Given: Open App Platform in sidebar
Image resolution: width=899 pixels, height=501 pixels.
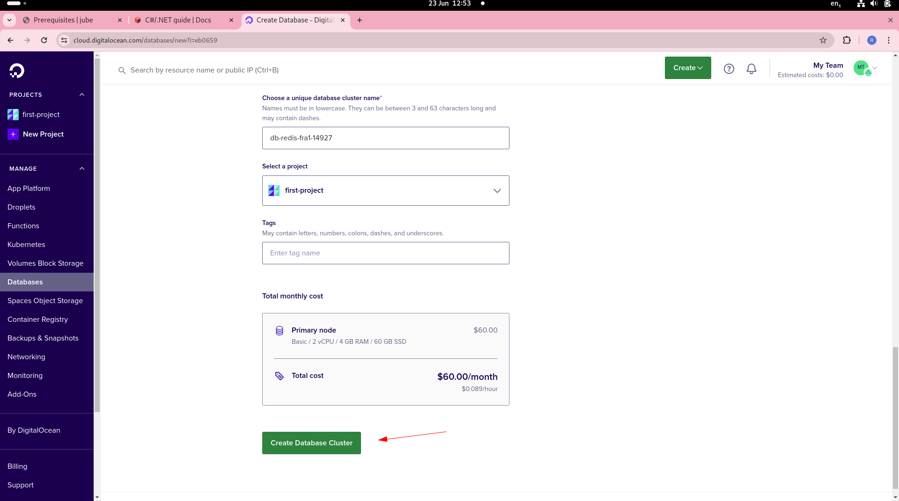Looking at the screenshot, I should click(x=29, y=189).
